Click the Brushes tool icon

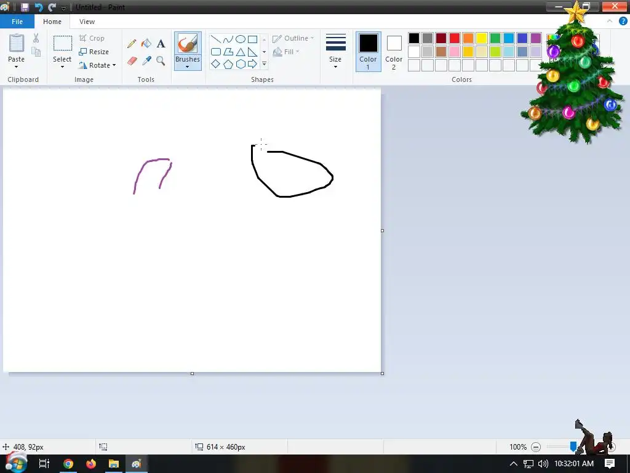(x=188, y=43)
